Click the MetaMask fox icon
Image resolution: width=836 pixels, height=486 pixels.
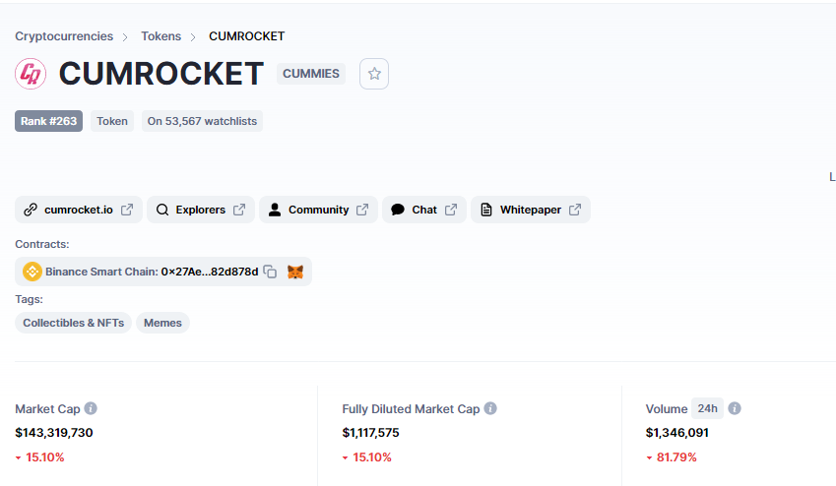(295, 272)
